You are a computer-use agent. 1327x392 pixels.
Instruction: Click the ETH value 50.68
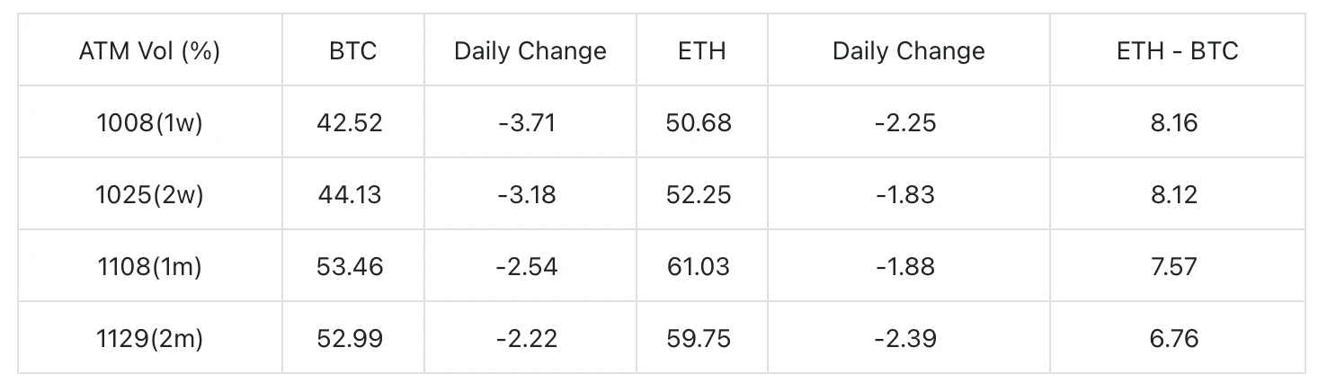(x=699, y=122)
